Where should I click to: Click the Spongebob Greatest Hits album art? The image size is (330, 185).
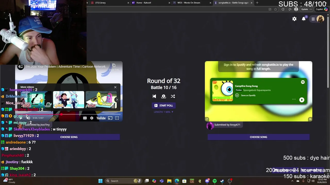pyautogui.click(x=222, y=91)
